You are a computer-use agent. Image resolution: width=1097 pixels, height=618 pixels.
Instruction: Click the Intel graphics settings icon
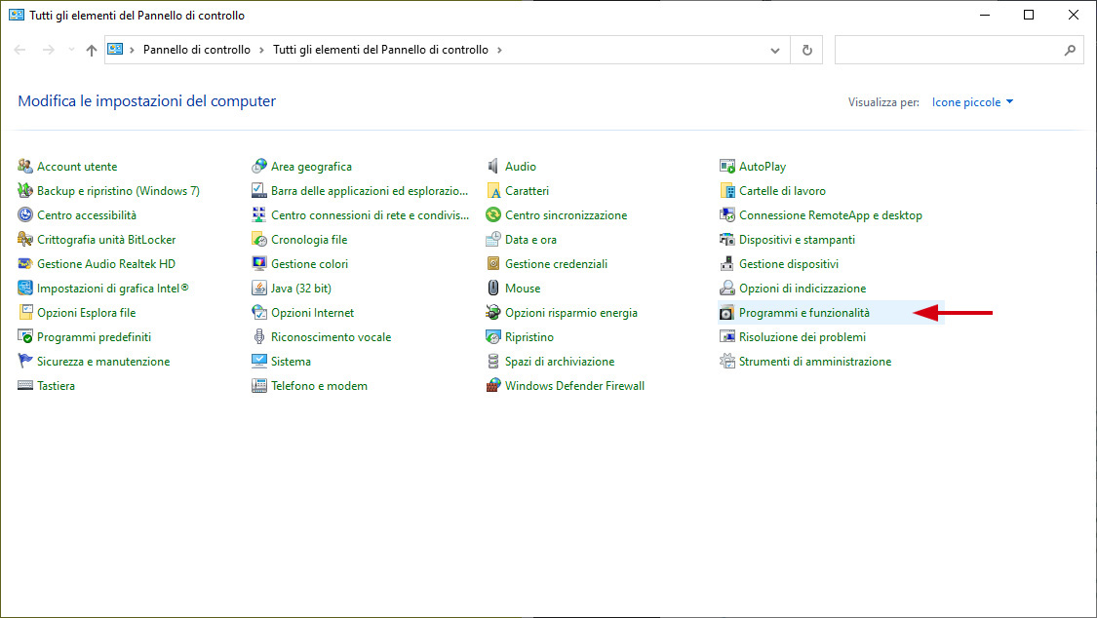25,288
